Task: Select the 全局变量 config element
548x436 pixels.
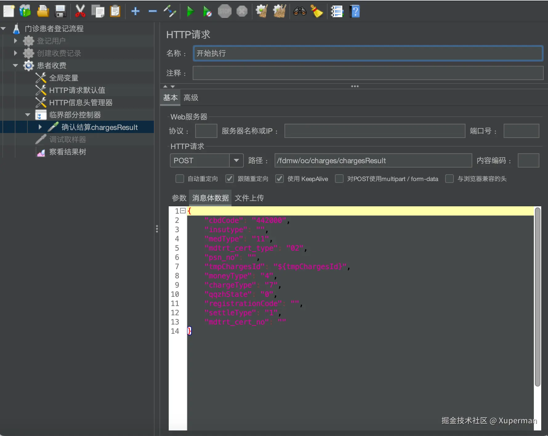Action: point(64,78)
